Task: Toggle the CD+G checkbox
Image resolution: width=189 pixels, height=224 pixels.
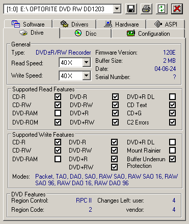Action: coord(172,113)
